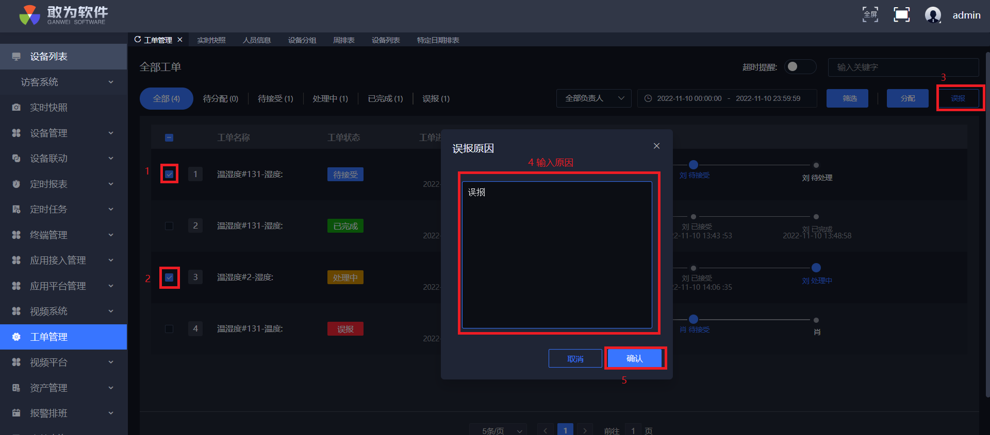Expand the 设备管理 menu chevron
The width and height of the screenshot is (990, 435).
[x=111, y=133]
